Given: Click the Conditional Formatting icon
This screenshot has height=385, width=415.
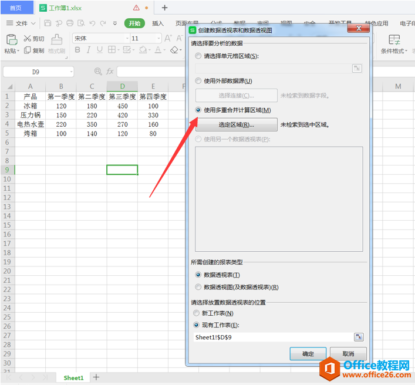Looking at the screenshot, I should 394,40.
